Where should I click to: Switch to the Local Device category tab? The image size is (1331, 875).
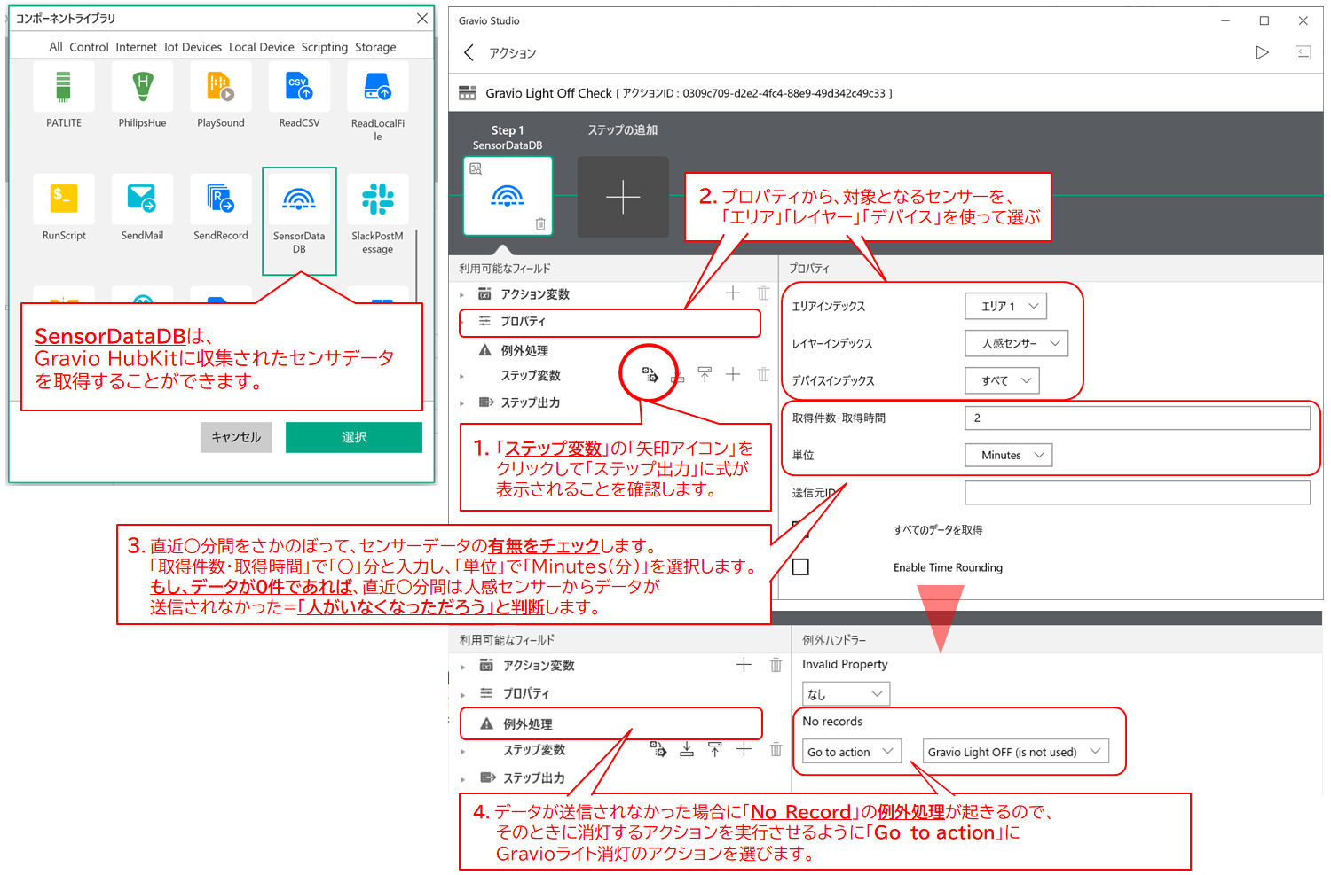(261, 47)
